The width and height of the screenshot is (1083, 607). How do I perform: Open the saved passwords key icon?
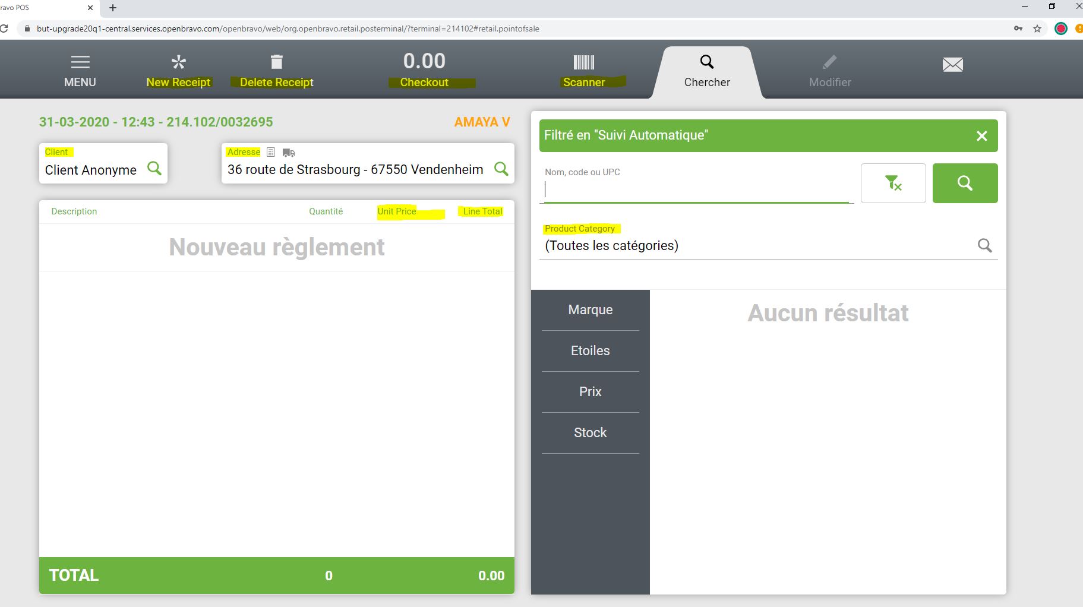(1018, 29)
